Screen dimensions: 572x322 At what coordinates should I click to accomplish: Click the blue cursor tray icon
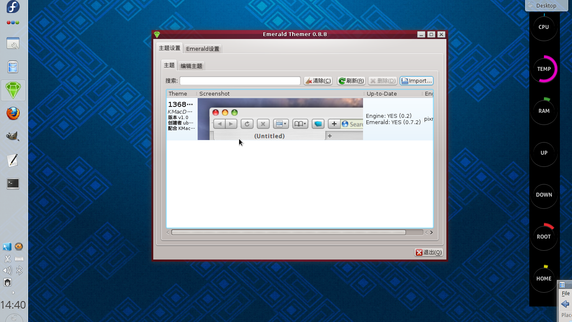pyautogui.click(x=7, y=247)
